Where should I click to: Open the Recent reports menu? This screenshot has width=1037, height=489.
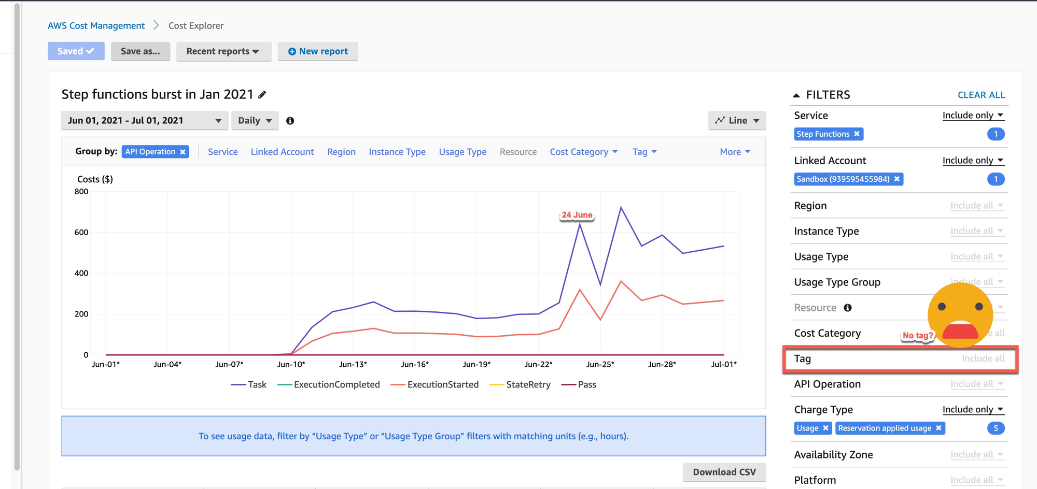point(223,51)
